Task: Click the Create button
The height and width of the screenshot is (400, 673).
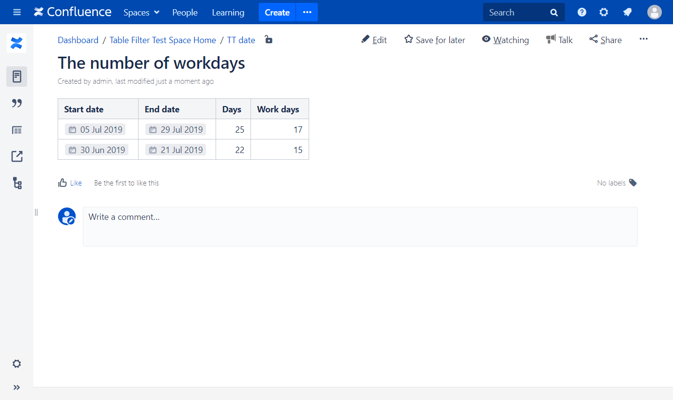Action: (x=277, y=12)
